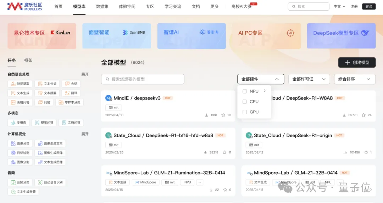Enable the CPU hardware checkbox
383x203 pixels.
[244, 102]
